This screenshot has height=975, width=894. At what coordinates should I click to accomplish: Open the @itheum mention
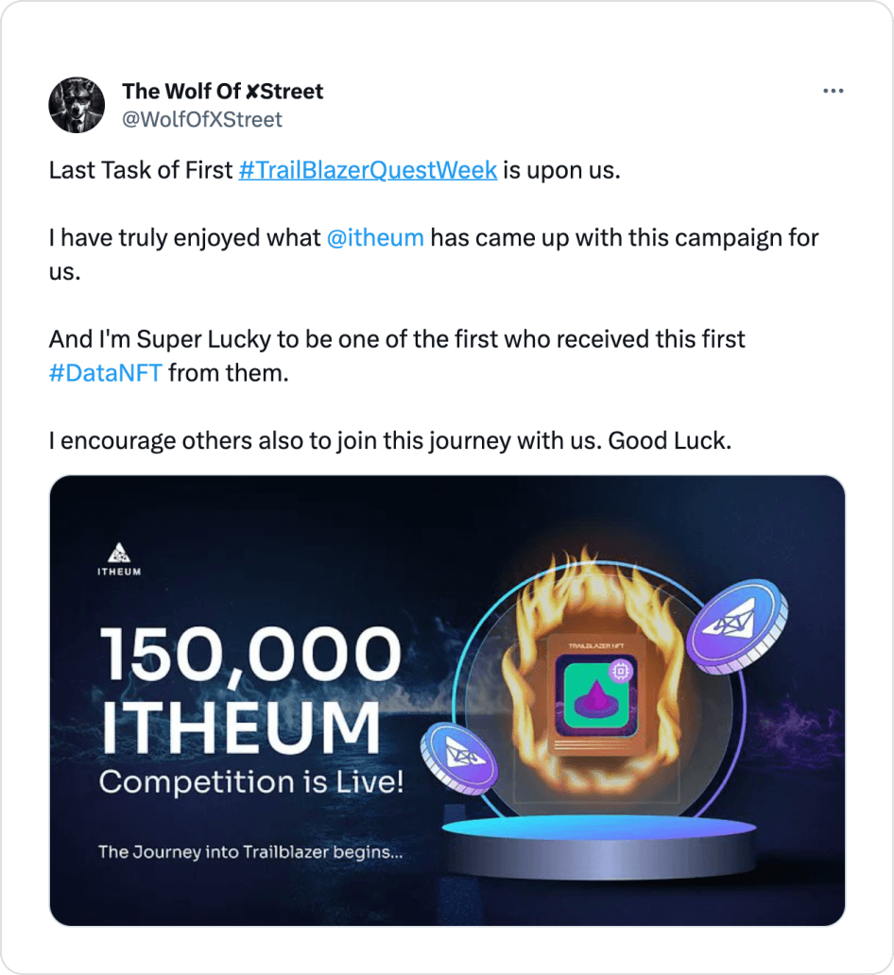(x=377, y=238)
